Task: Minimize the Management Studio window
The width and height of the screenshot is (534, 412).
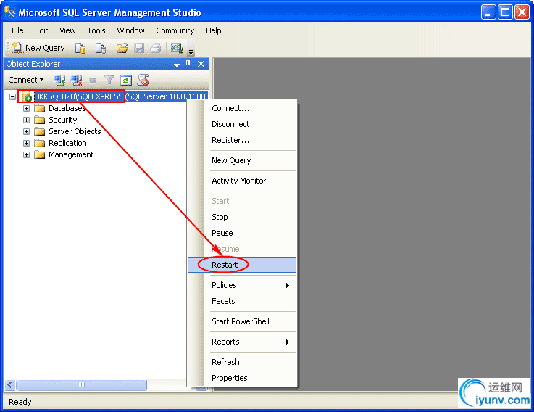Action: pos(488,12)
